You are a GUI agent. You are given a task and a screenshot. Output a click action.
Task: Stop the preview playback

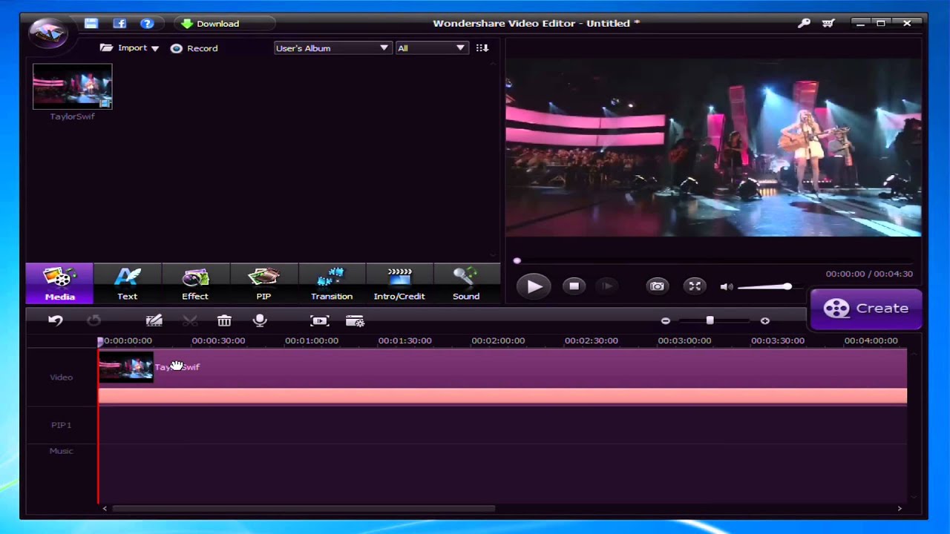(574, 286)
